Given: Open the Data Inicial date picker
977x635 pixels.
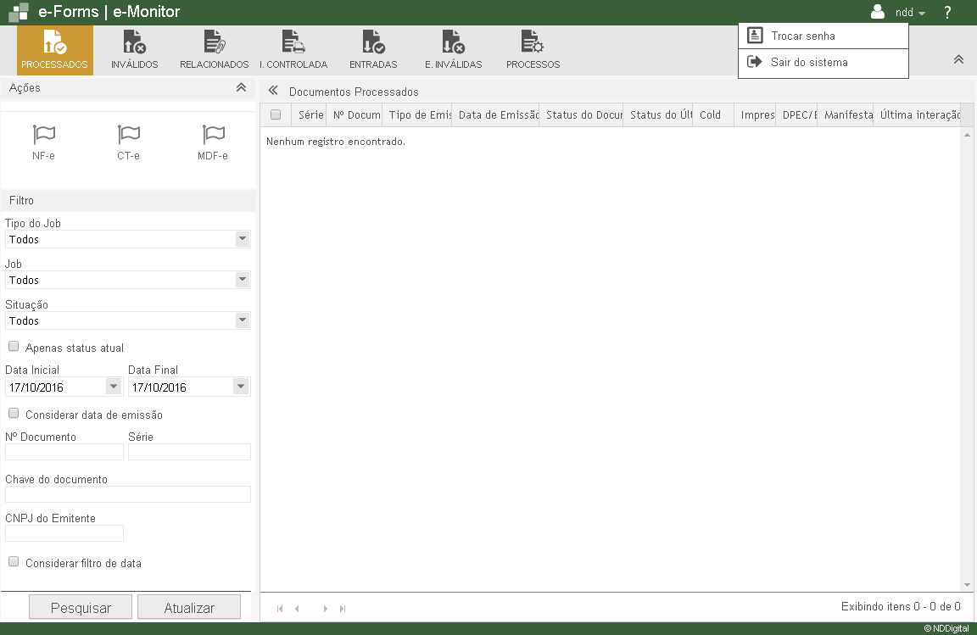Looking at the screenshot, I should coord(114,387).
